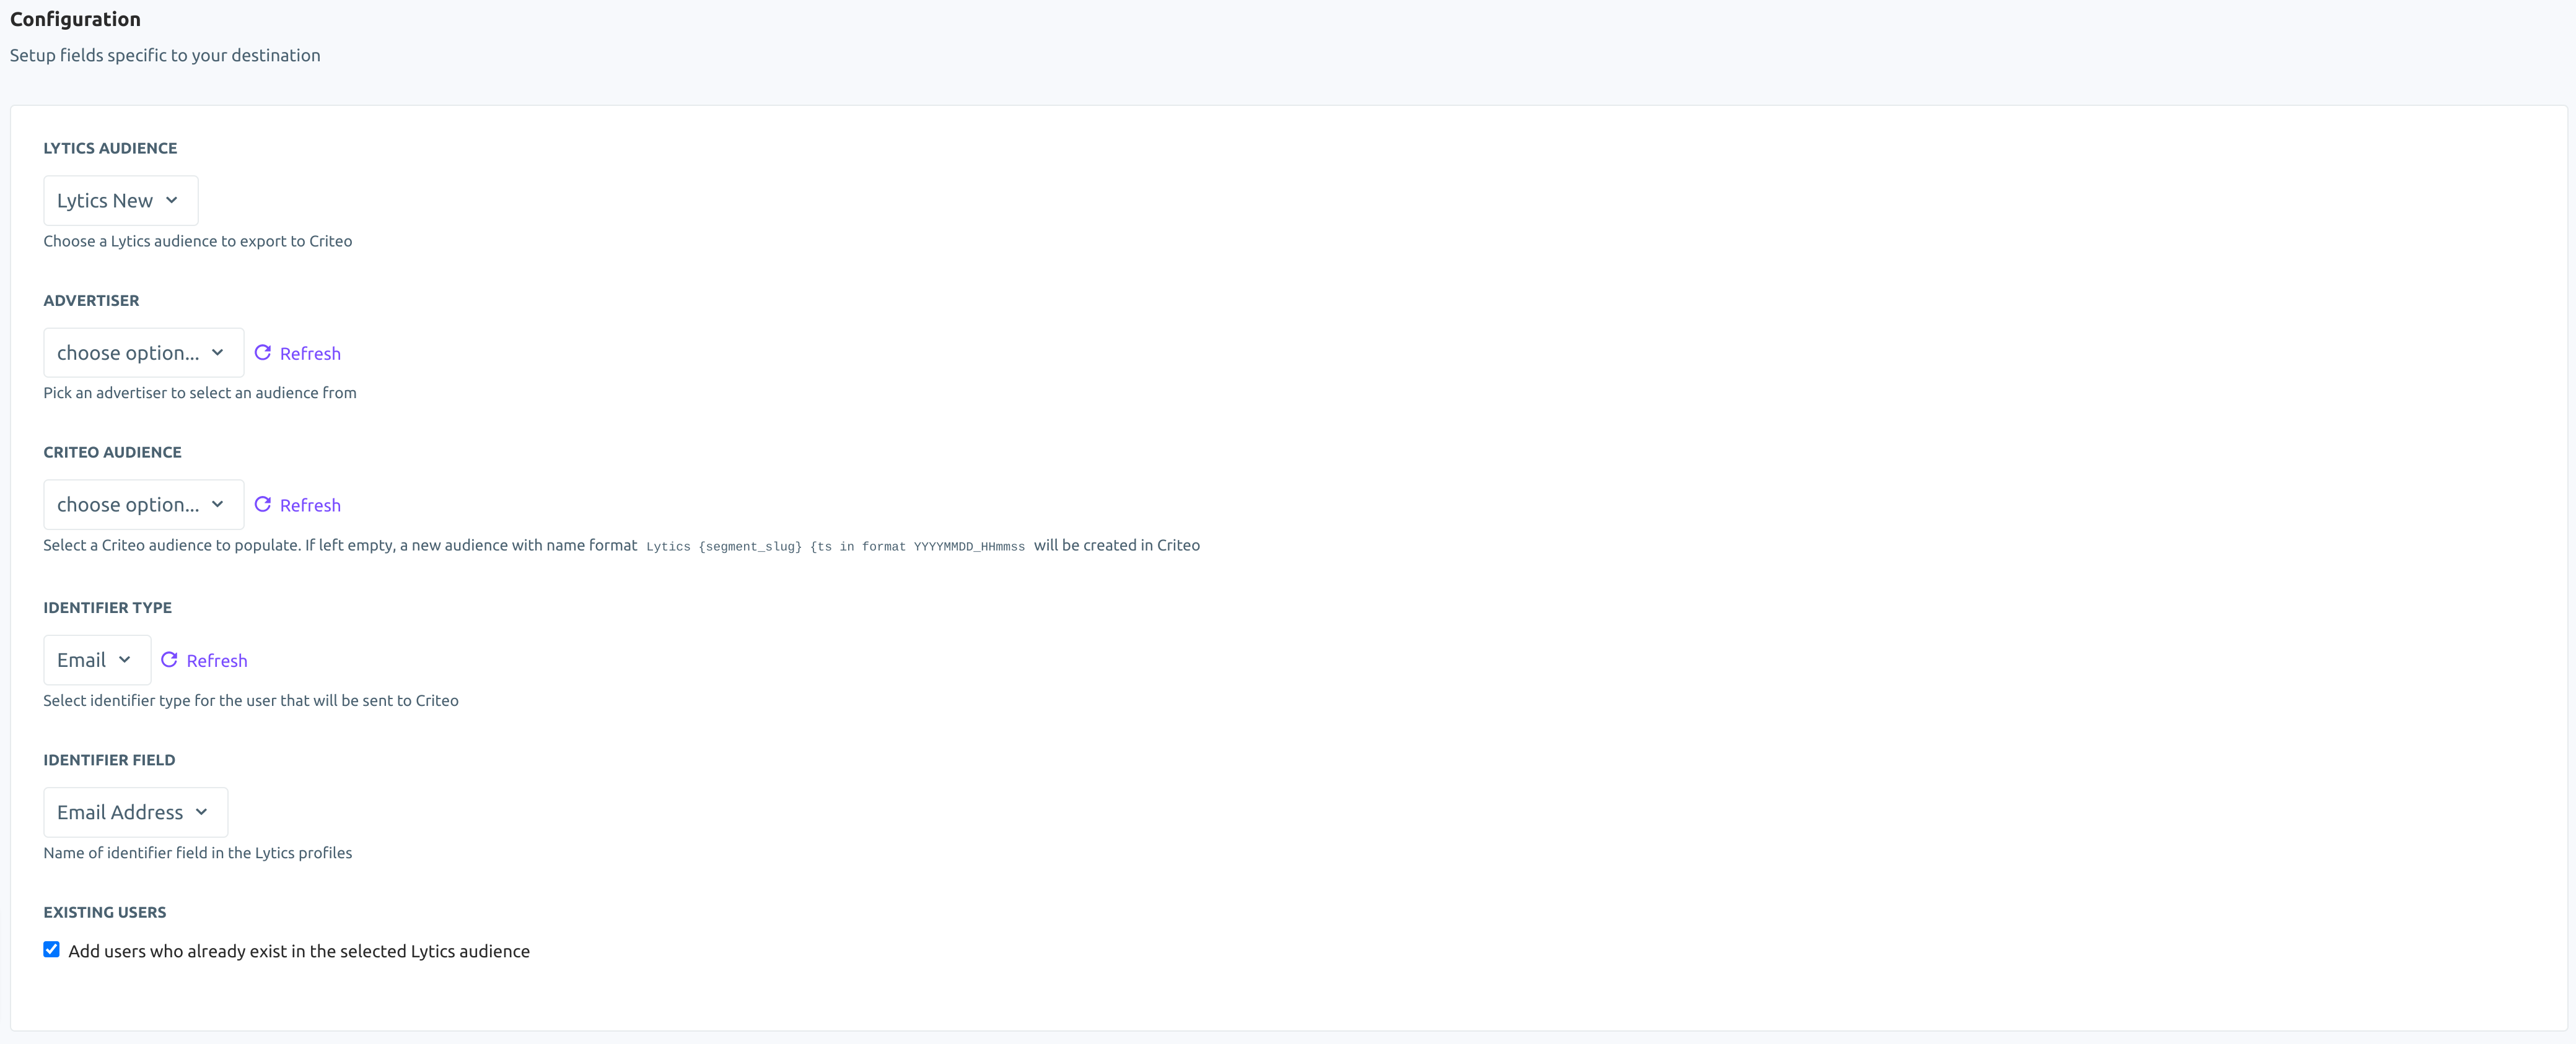The width and height of the screenshot is (2576, 1044).
Task: Click the IDENTIFIER TYPE field label
Action: click(107, 607)
